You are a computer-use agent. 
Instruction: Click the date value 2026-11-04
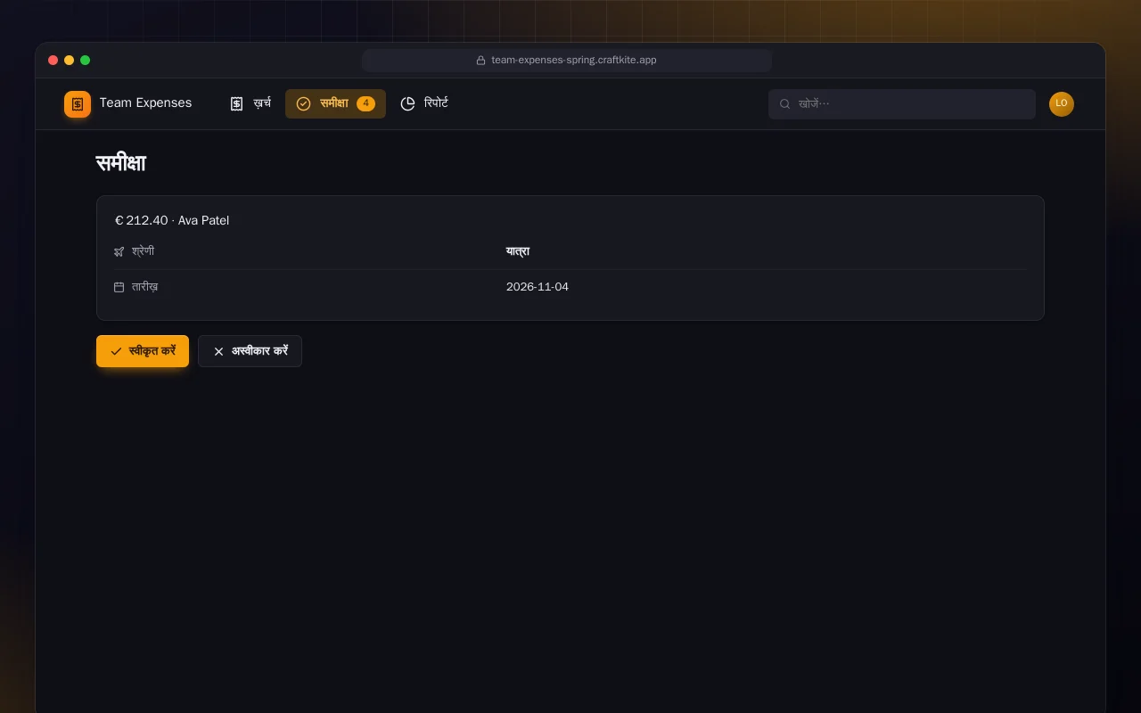tap(538, 287)
